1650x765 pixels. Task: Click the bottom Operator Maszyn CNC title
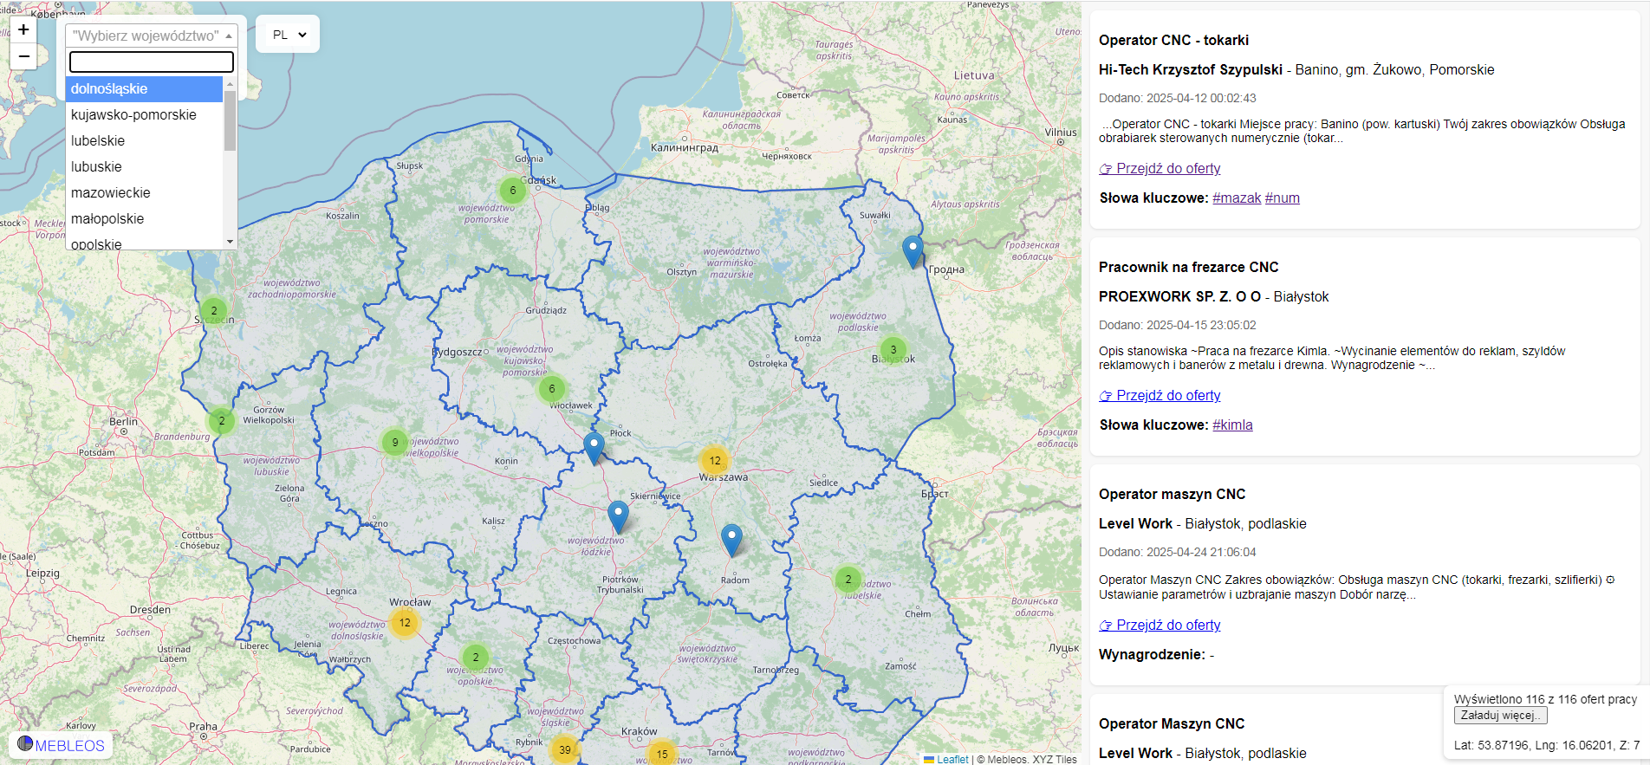[x=1172, y=724]
